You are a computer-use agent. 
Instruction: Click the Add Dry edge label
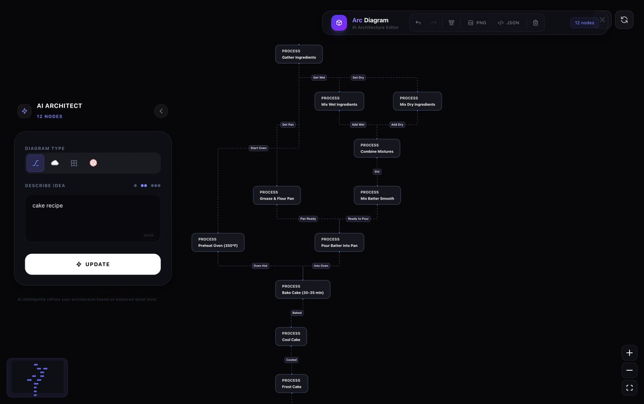coord(397,124)
